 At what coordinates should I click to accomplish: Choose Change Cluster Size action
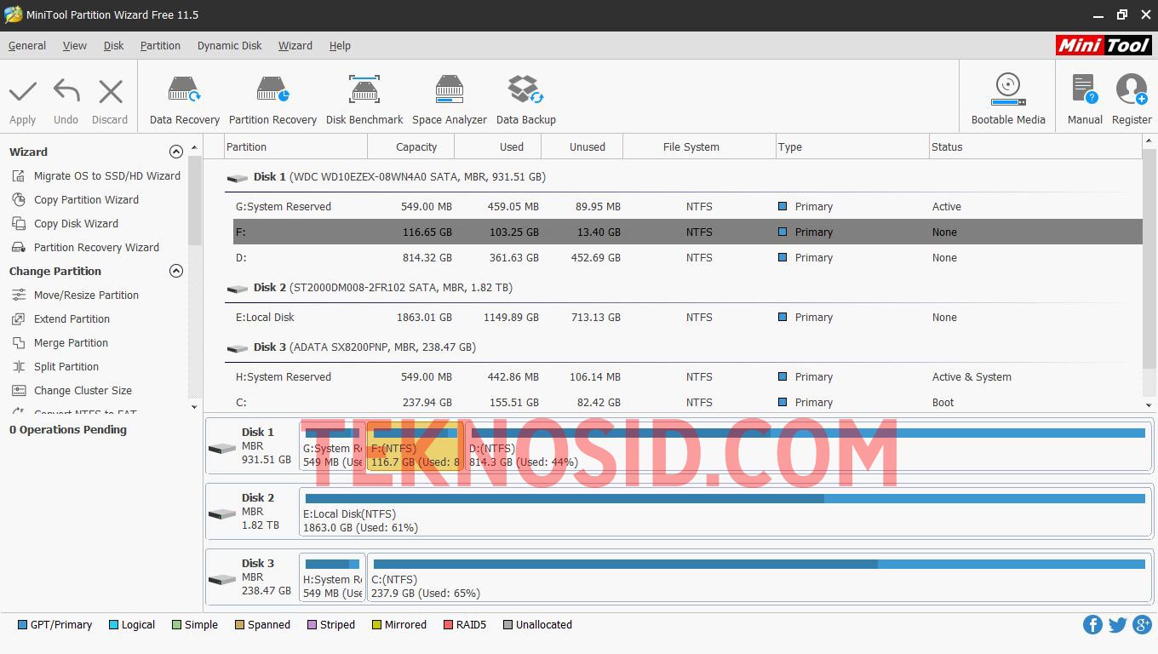[x=83, y=391]
